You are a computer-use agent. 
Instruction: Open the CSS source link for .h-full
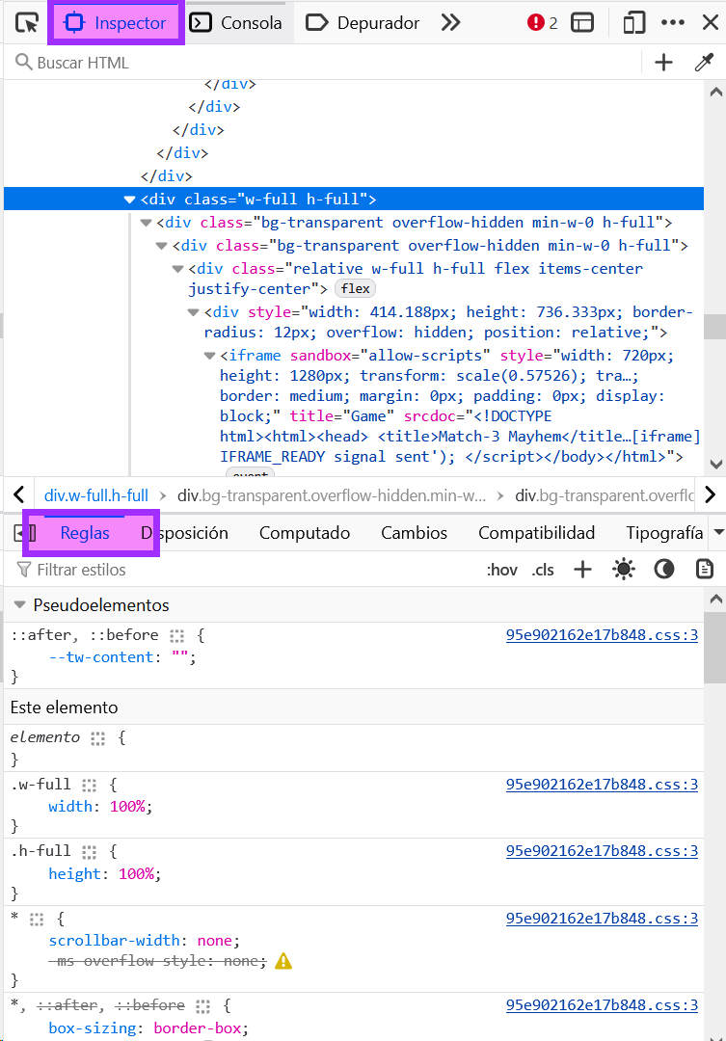pyautogui.click(x=602, y=851)
